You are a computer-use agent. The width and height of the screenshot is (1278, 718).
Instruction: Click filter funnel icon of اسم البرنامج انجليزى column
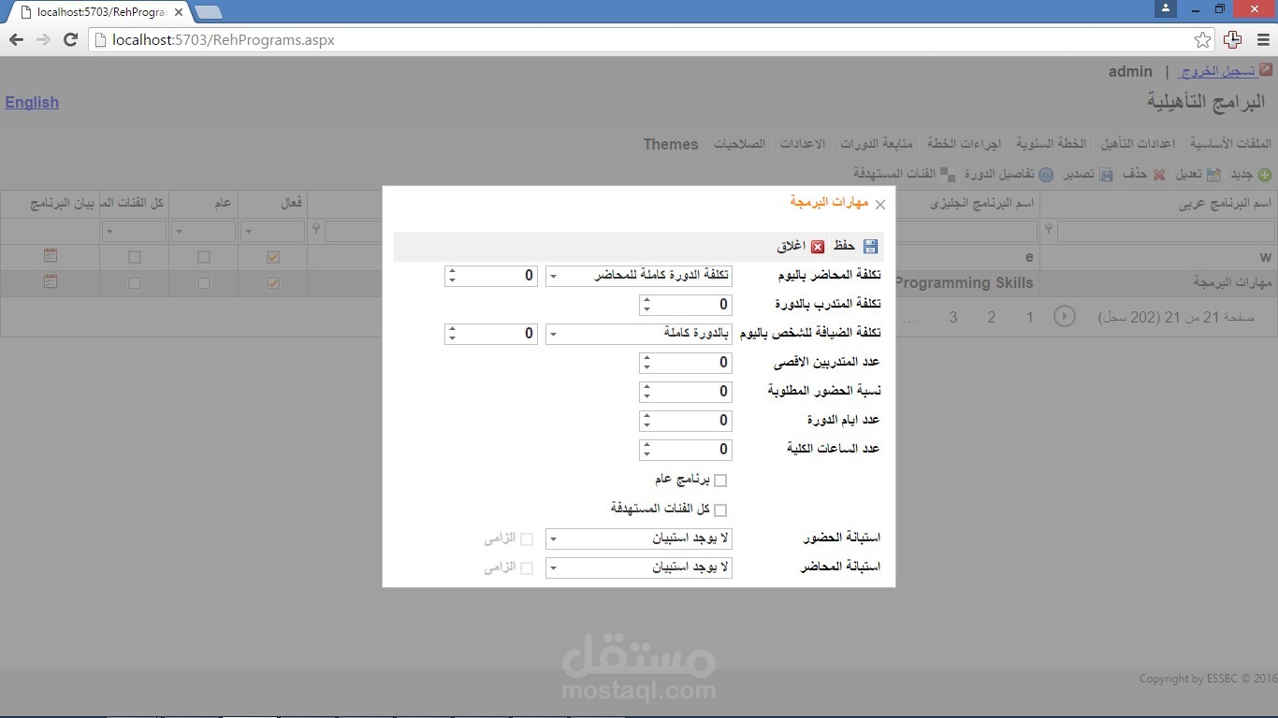click(x=316, y=229)
